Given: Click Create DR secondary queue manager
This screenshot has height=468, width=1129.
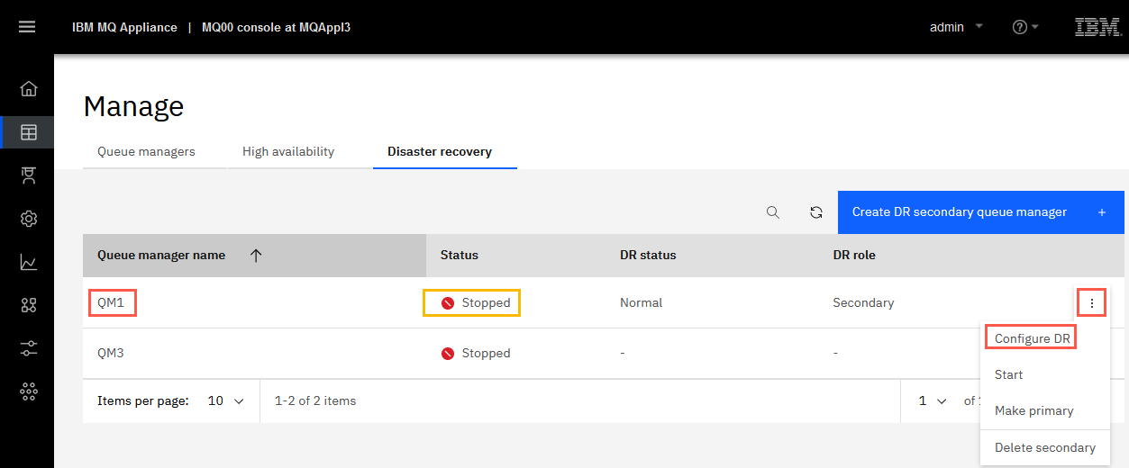Looking at the screenshot, I should tap(981, 212).
